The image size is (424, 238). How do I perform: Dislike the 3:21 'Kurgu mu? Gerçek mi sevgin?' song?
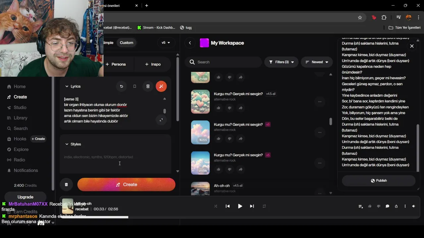click(229, 108)
